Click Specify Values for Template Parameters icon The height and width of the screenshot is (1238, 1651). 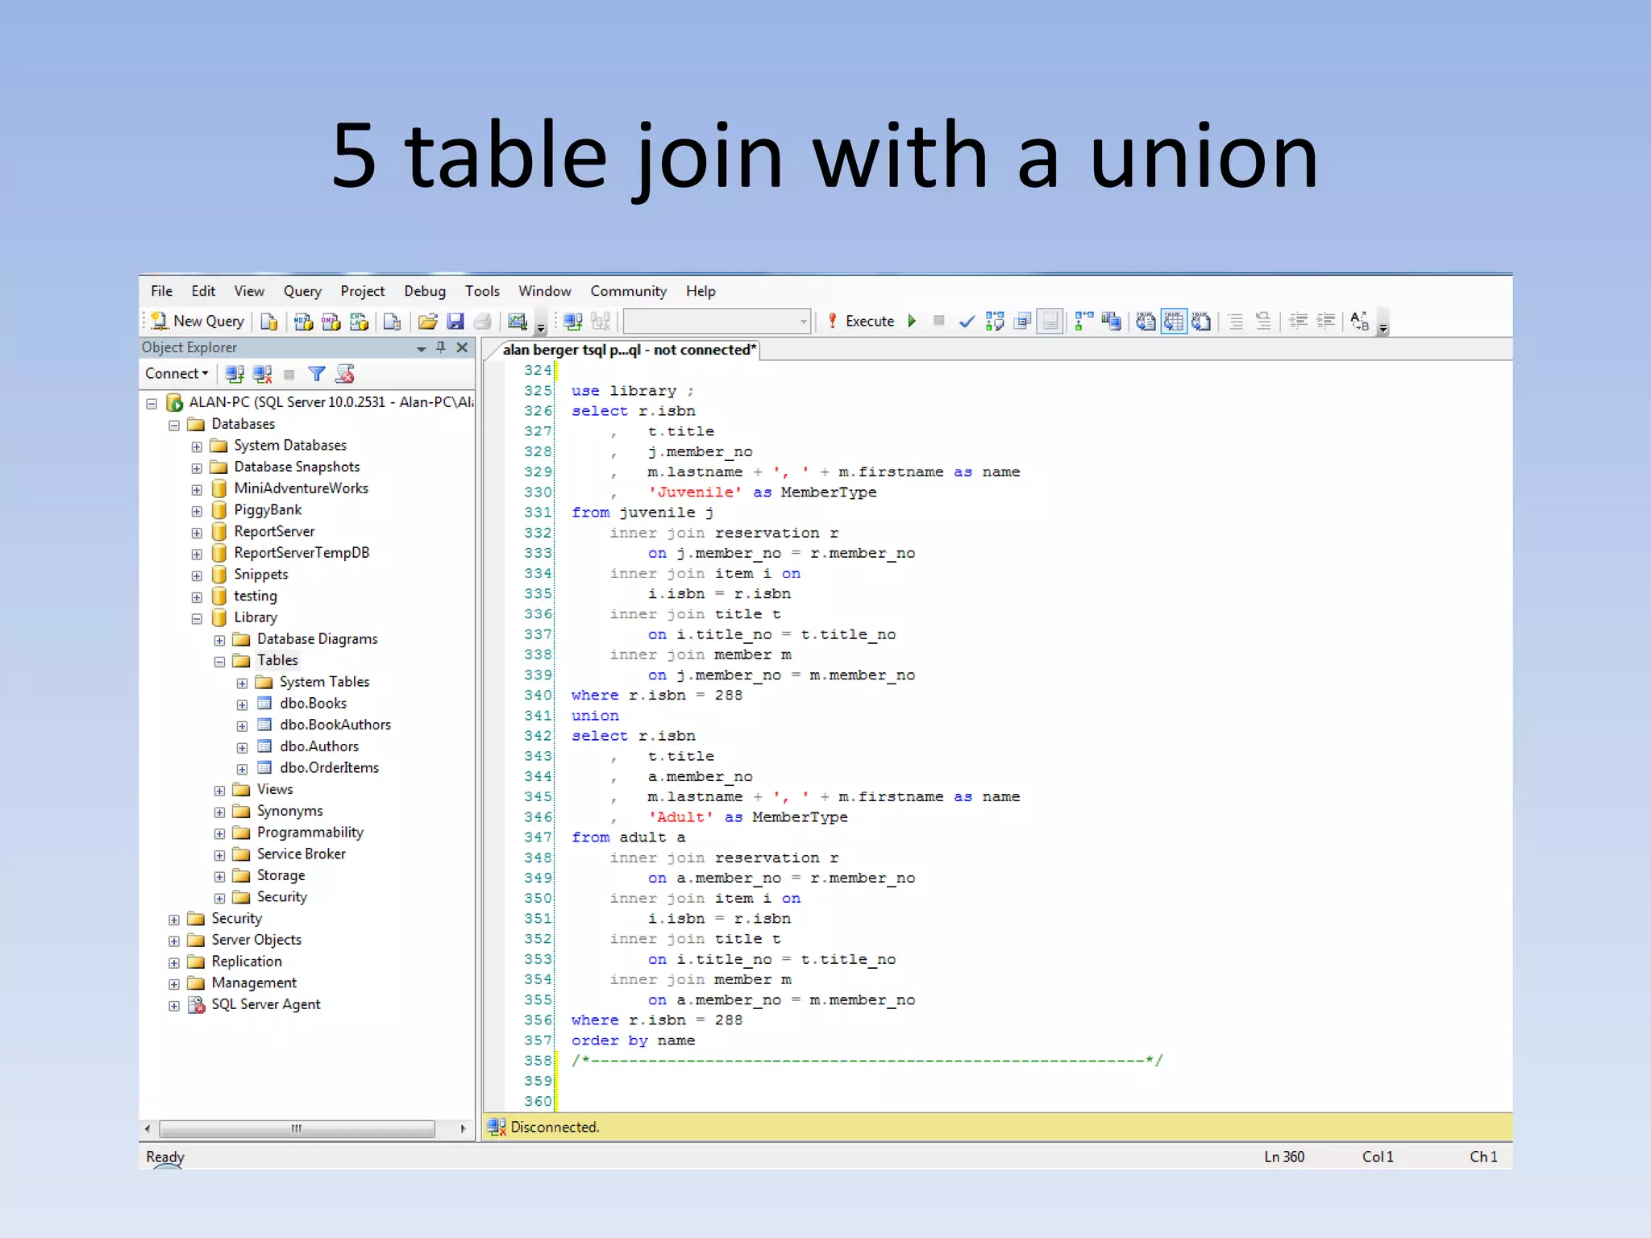pos(1359,322)
